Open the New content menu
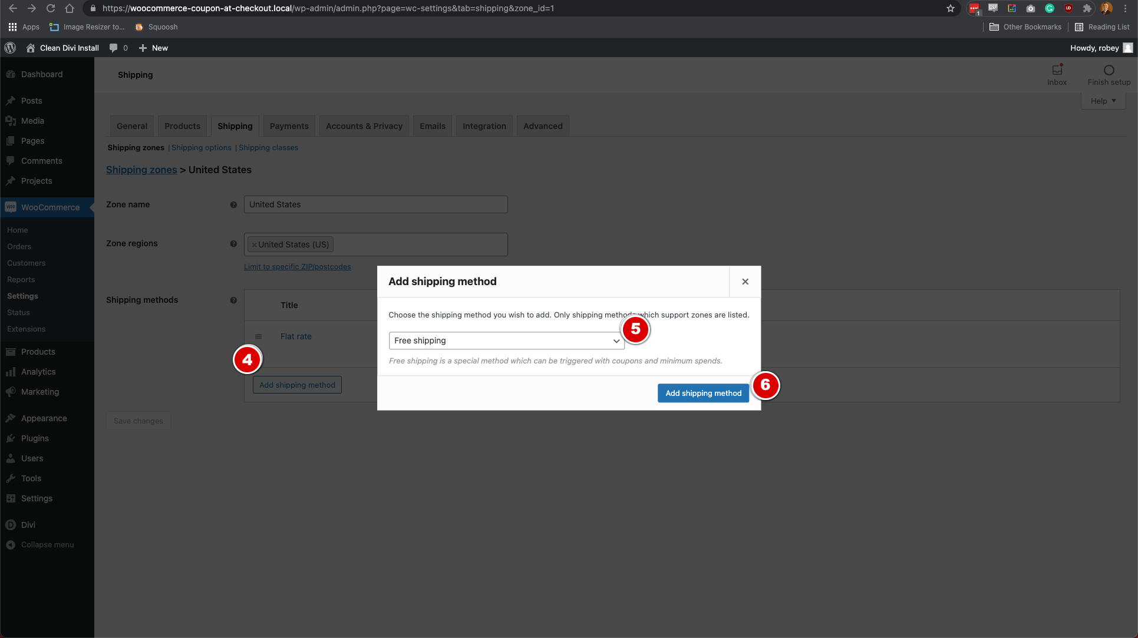This screenshot has width=1138, height=638. coord(153,48)
